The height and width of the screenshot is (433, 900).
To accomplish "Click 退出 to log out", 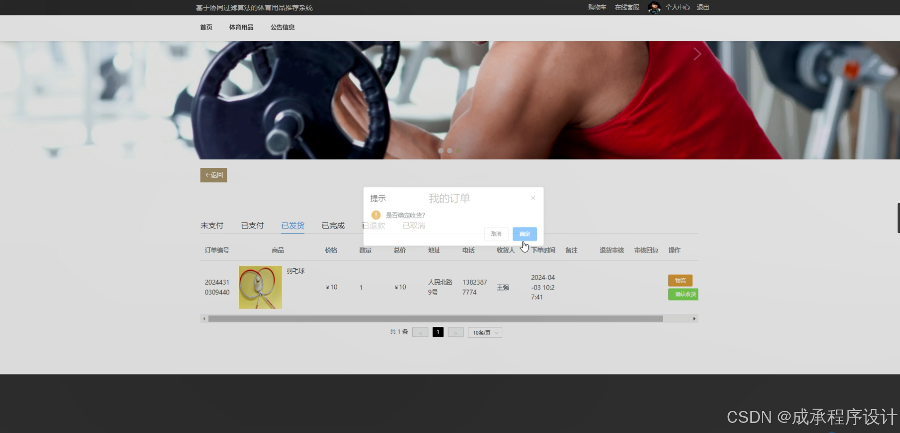I will [x=703, y=8].
